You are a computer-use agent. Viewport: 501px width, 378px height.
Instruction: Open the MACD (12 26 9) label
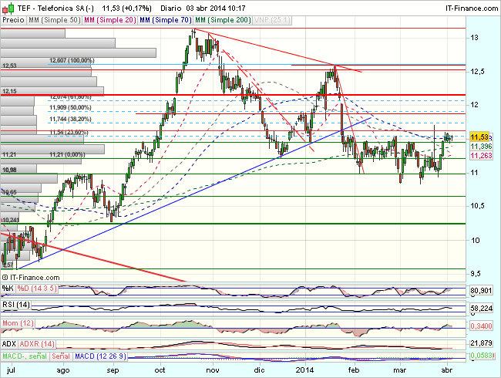coord(100,356)
